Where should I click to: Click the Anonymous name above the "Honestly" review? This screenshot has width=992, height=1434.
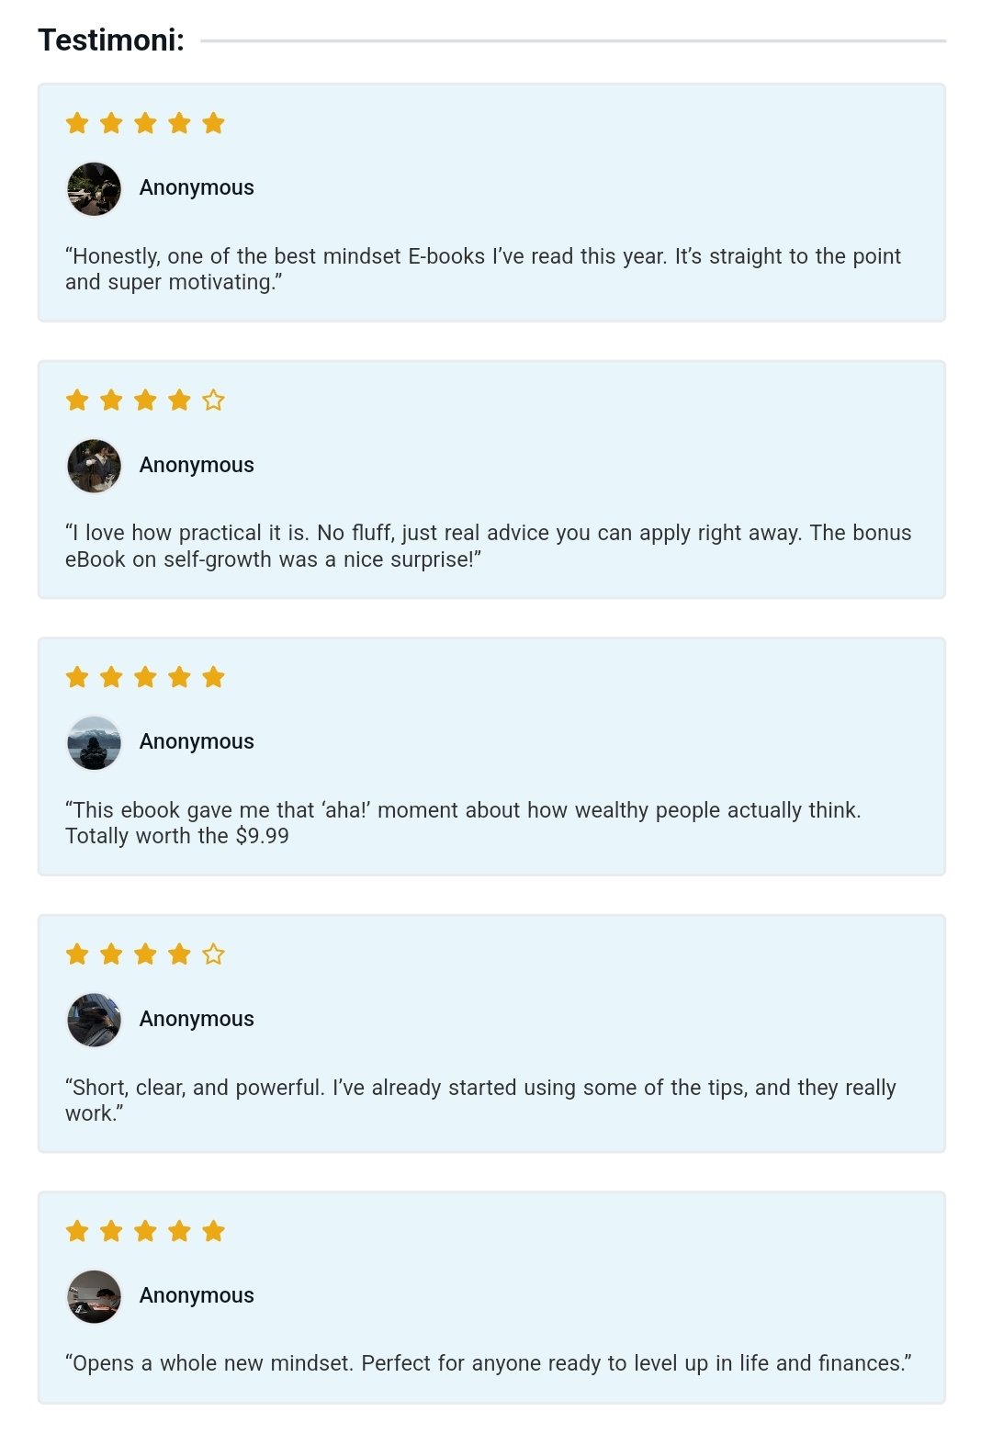[197, 187]
